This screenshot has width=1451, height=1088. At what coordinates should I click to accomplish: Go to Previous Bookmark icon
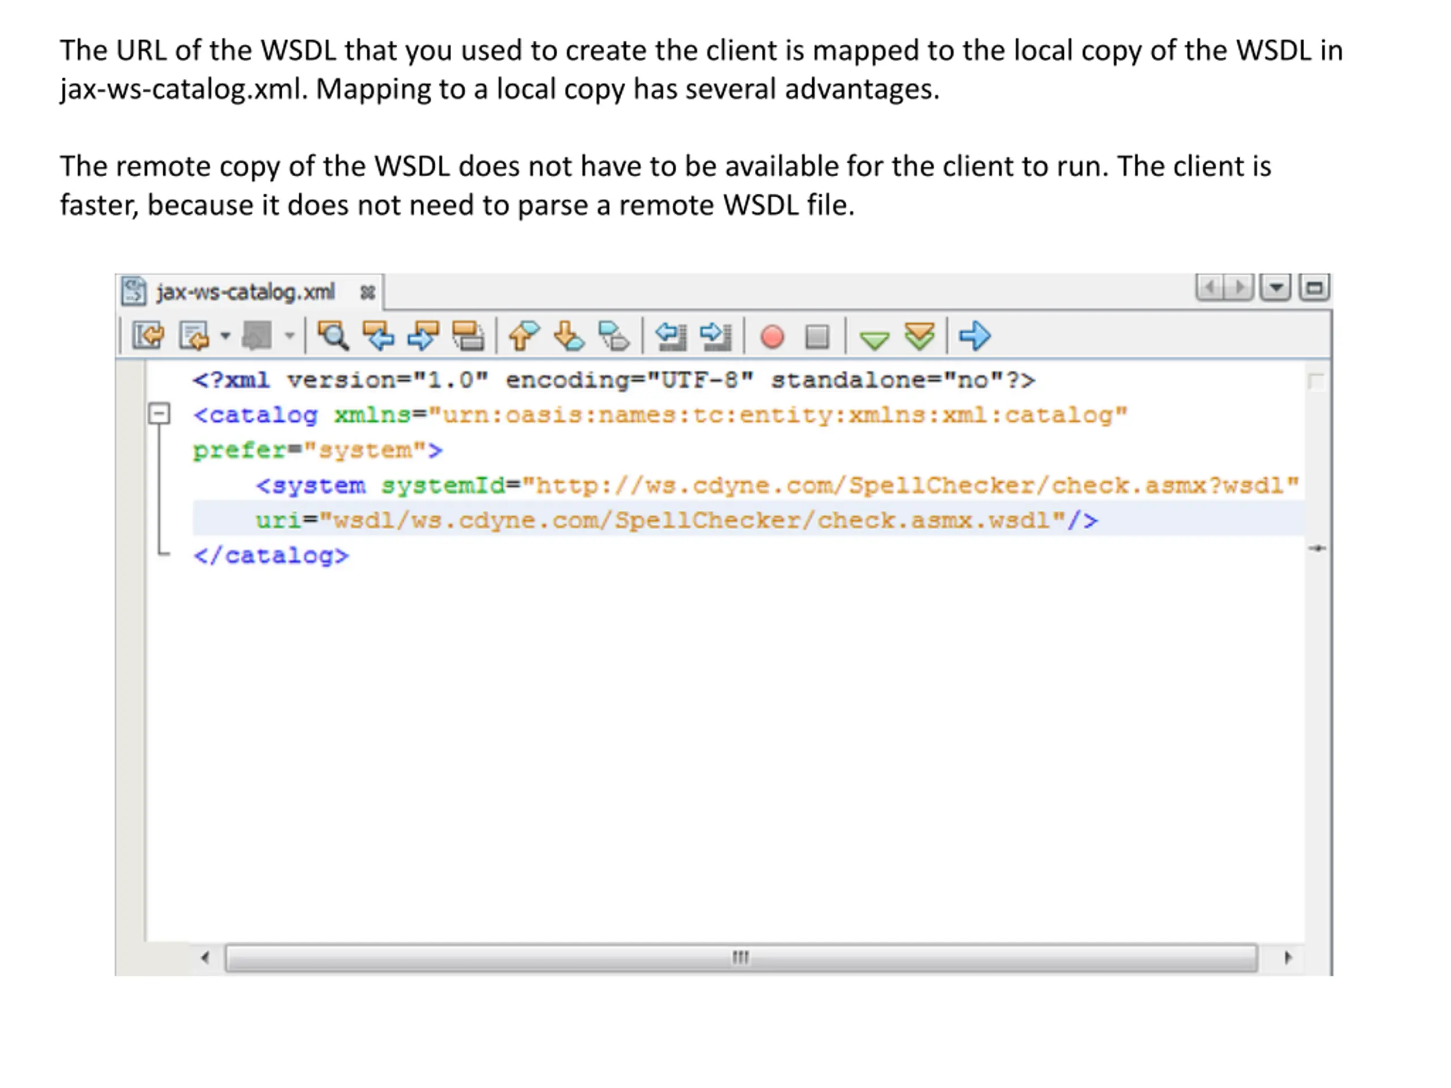point(524,336)
